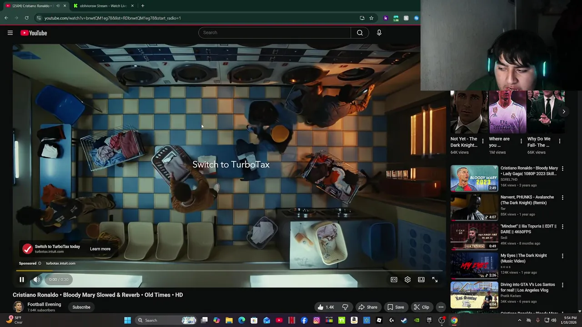Type in the YouTube search field
Image resolution: width=582 pixels, height=327 pixels.
pos(275,33)
